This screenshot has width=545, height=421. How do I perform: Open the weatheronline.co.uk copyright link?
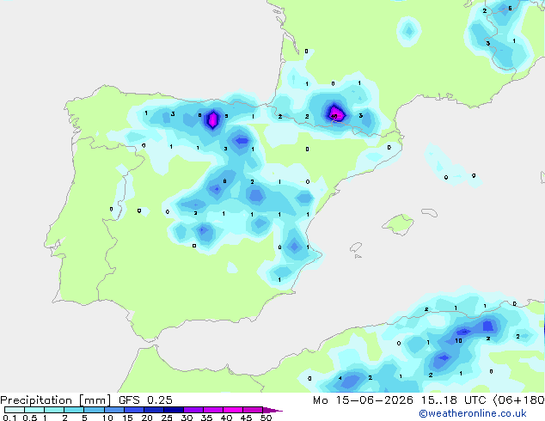(473, 413)
